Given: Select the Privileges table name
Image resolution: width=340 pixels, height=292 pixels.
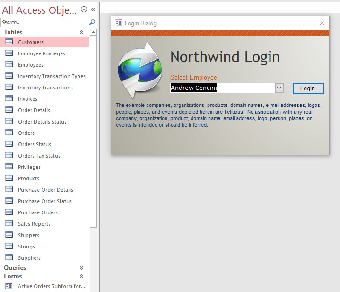Looking at the screenshot, I should [29, 167].
